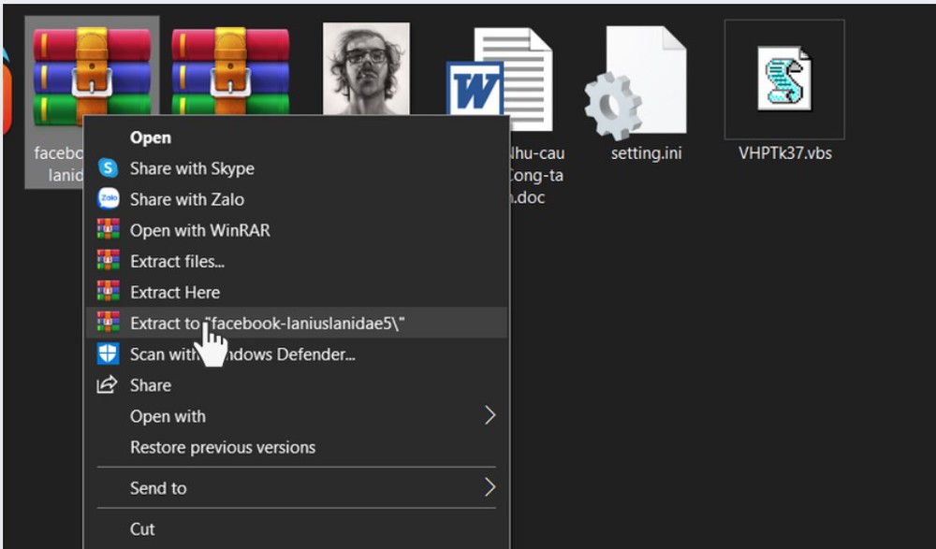Select the VHPTk37.vbs script icon
The image size is (936, 549).
coord(784,79)
